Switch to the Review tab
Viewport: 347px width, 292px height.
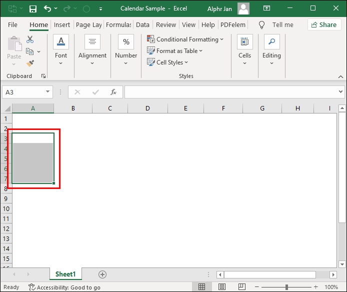[166, 25]
